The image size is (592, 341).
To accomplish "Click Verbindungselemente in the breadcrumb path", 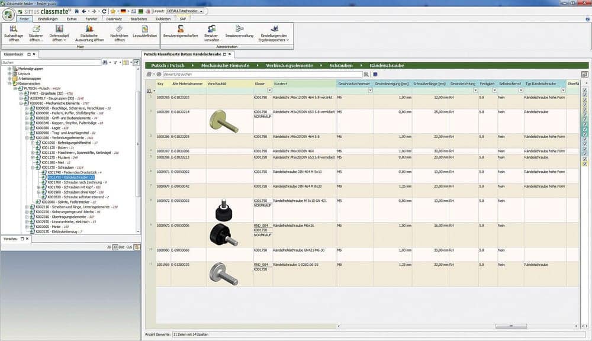I will point(289,65).
